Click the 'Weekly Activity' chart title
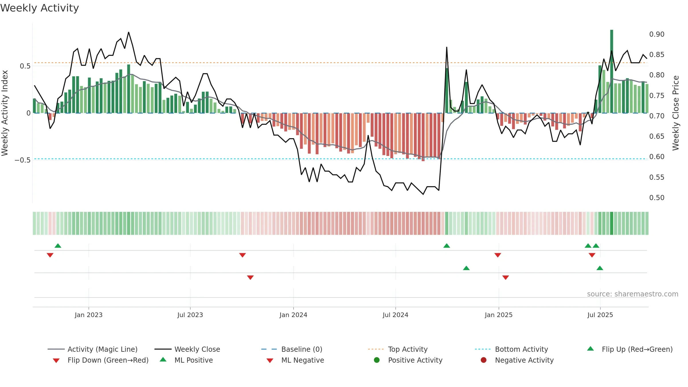The height and width of the screenshot is (387, 688). click(40, 8)
